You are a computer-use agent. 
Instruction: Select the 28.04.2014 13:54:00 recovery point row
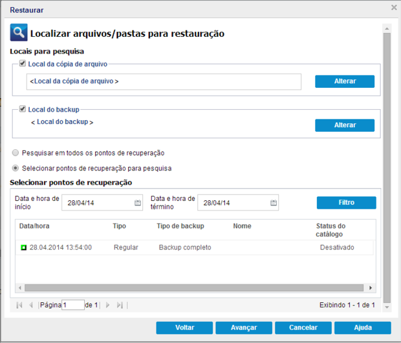(195, 247)
